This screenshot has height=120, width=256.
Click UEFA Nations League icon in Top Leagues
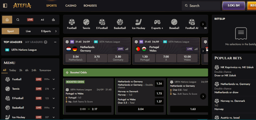[x=7, y=50]
